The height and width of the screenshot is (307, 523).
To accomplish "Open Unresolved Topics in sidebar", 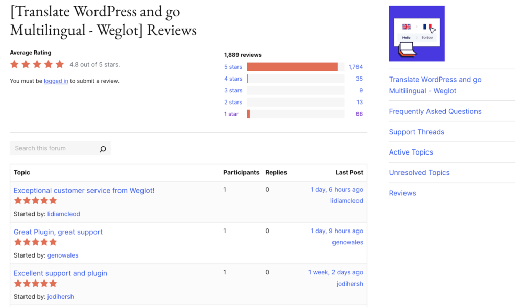I will [x=419, y=172].
